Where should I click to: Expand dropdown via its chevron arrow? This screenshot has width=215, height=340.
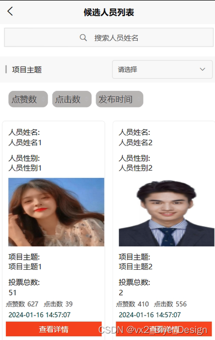(202, 69)
